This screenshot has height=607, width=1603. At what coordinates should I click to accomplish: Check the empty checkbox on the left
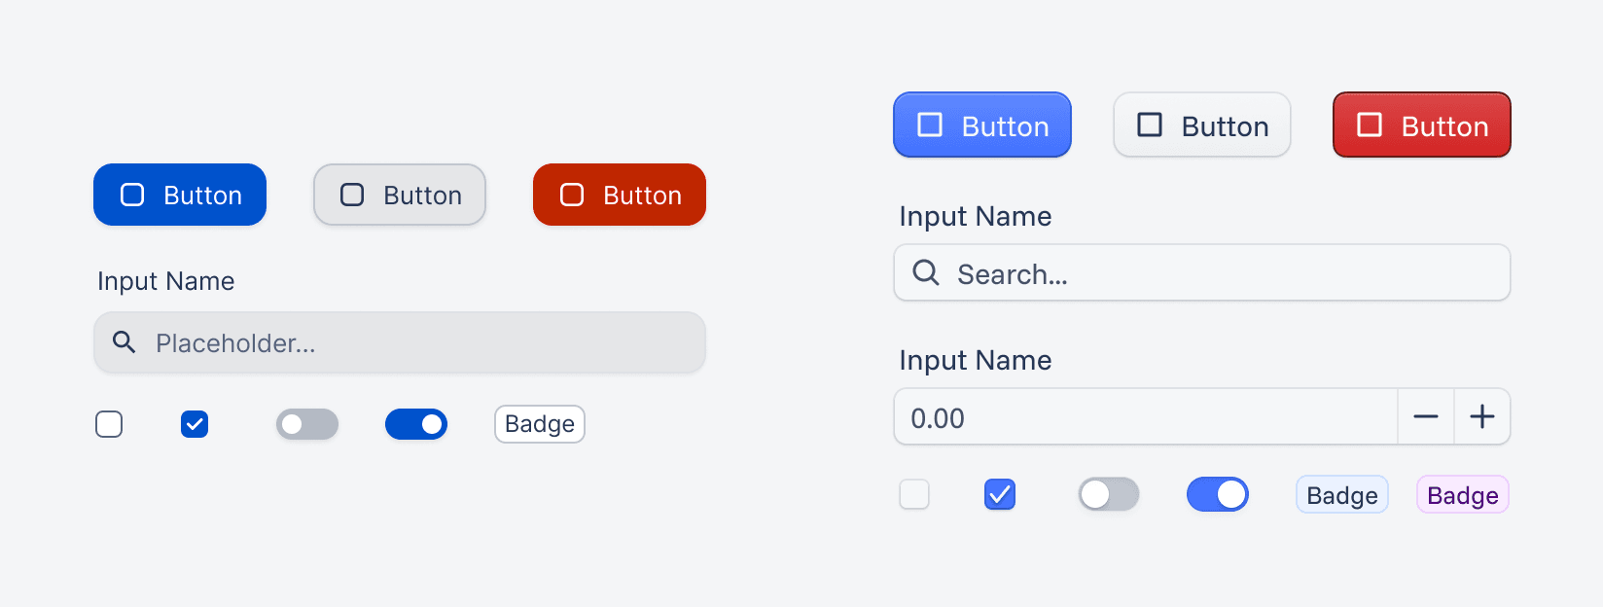click(109, 424)
